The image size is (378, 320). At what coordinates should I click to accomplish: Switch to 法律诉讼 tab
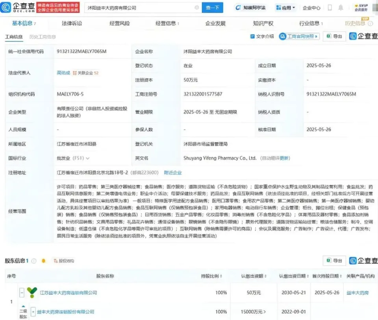click(x=72, y=23)
